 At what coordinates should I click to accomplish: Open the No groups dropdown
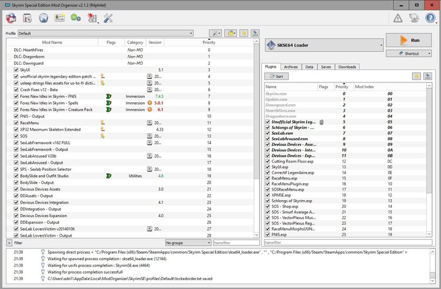pyautogui.click(x=188, y=243)
